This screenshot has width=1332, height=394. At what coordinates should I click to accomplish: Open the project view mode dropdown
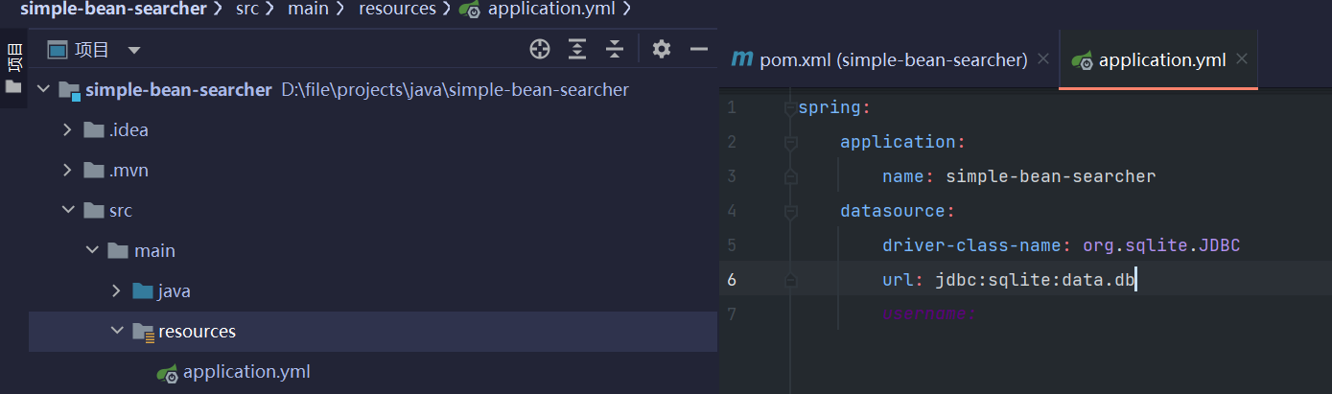[x=134, y=50]
